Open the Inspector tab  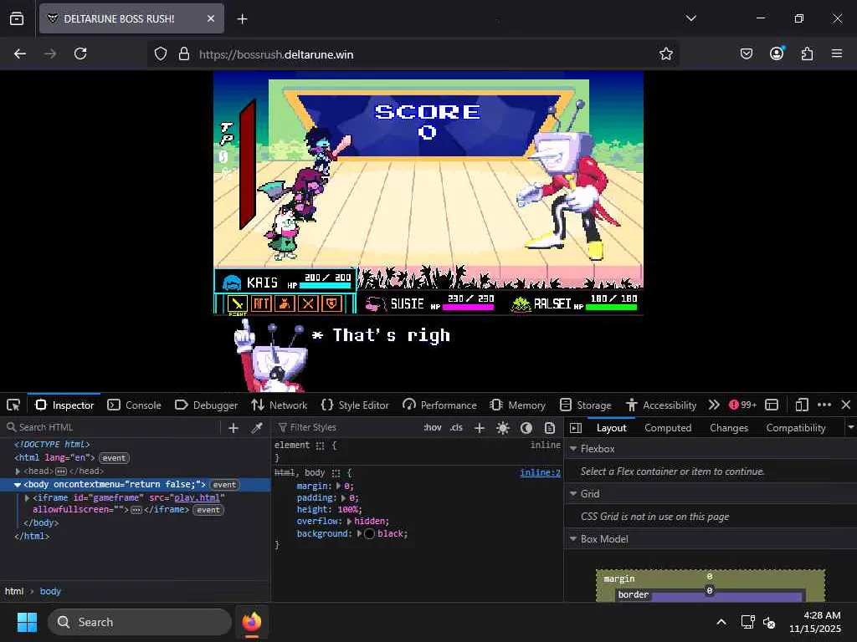coord(64,405)
